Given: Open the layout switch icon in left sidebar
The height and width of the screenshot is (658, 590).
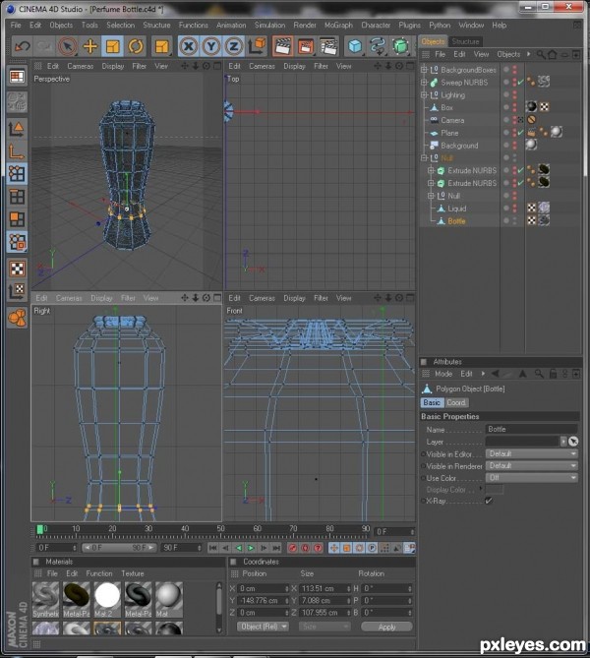Looking at the screenshot, I should (x=17, y=77).
